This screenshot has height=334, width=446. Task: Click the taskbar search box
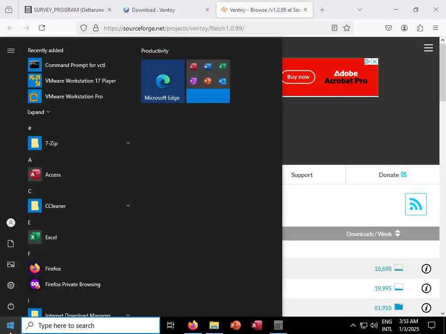click(x=91, y=325)
